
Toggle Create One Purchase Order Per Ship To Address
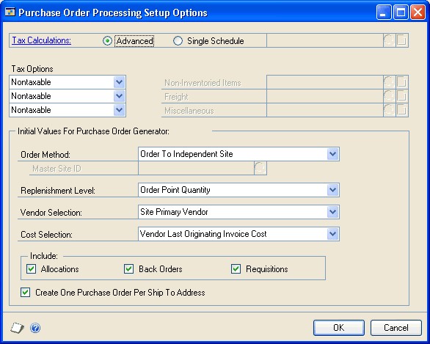click(x=25, y=292)
